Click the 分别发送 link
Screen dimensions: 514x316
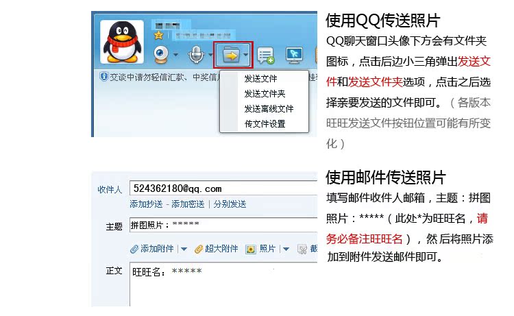pyautogui.click(x=230, y=204)
